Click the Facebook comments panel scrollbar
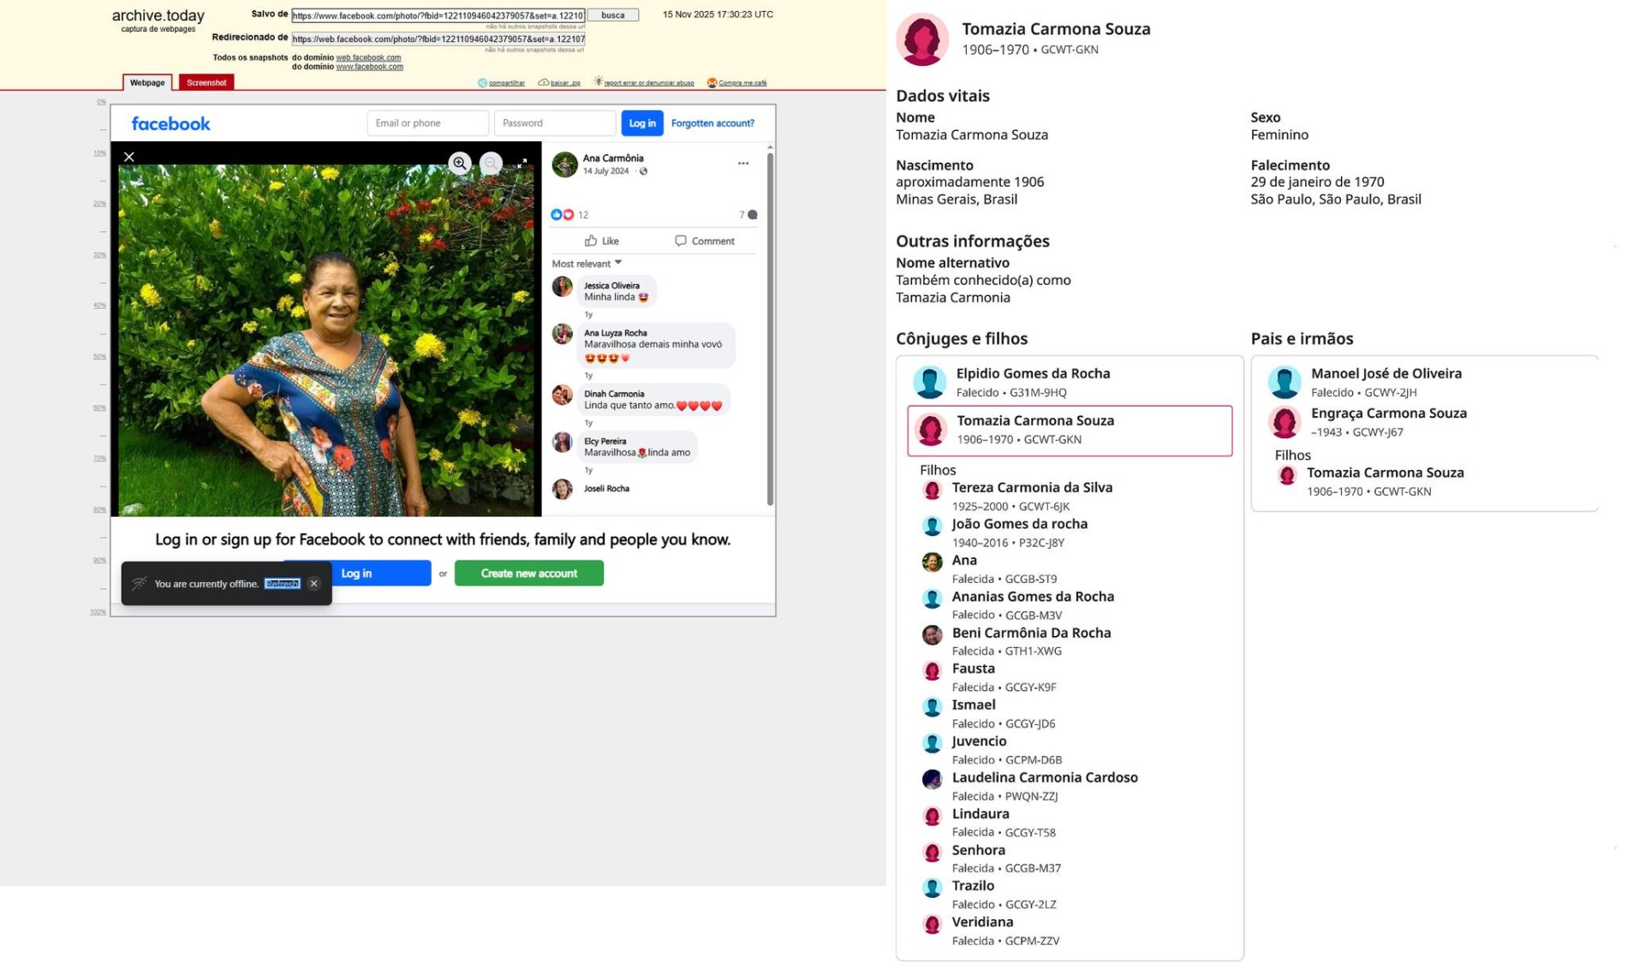Screen dimensions: 1627x975 pos(769,325)
